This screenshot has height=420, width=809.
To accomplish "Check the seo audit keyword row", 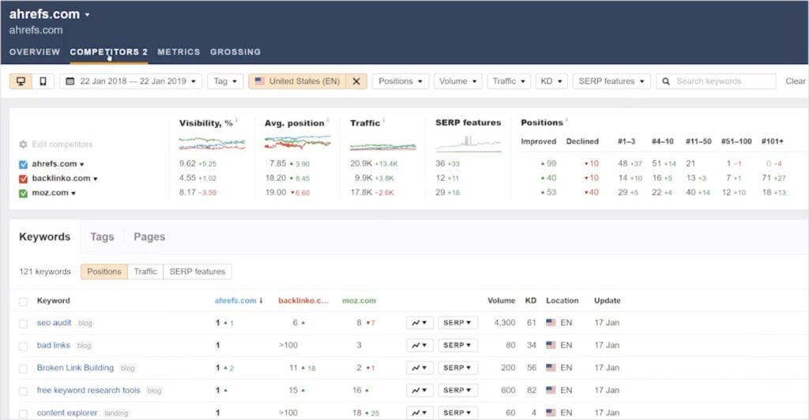I will click(x=23, y=324).
